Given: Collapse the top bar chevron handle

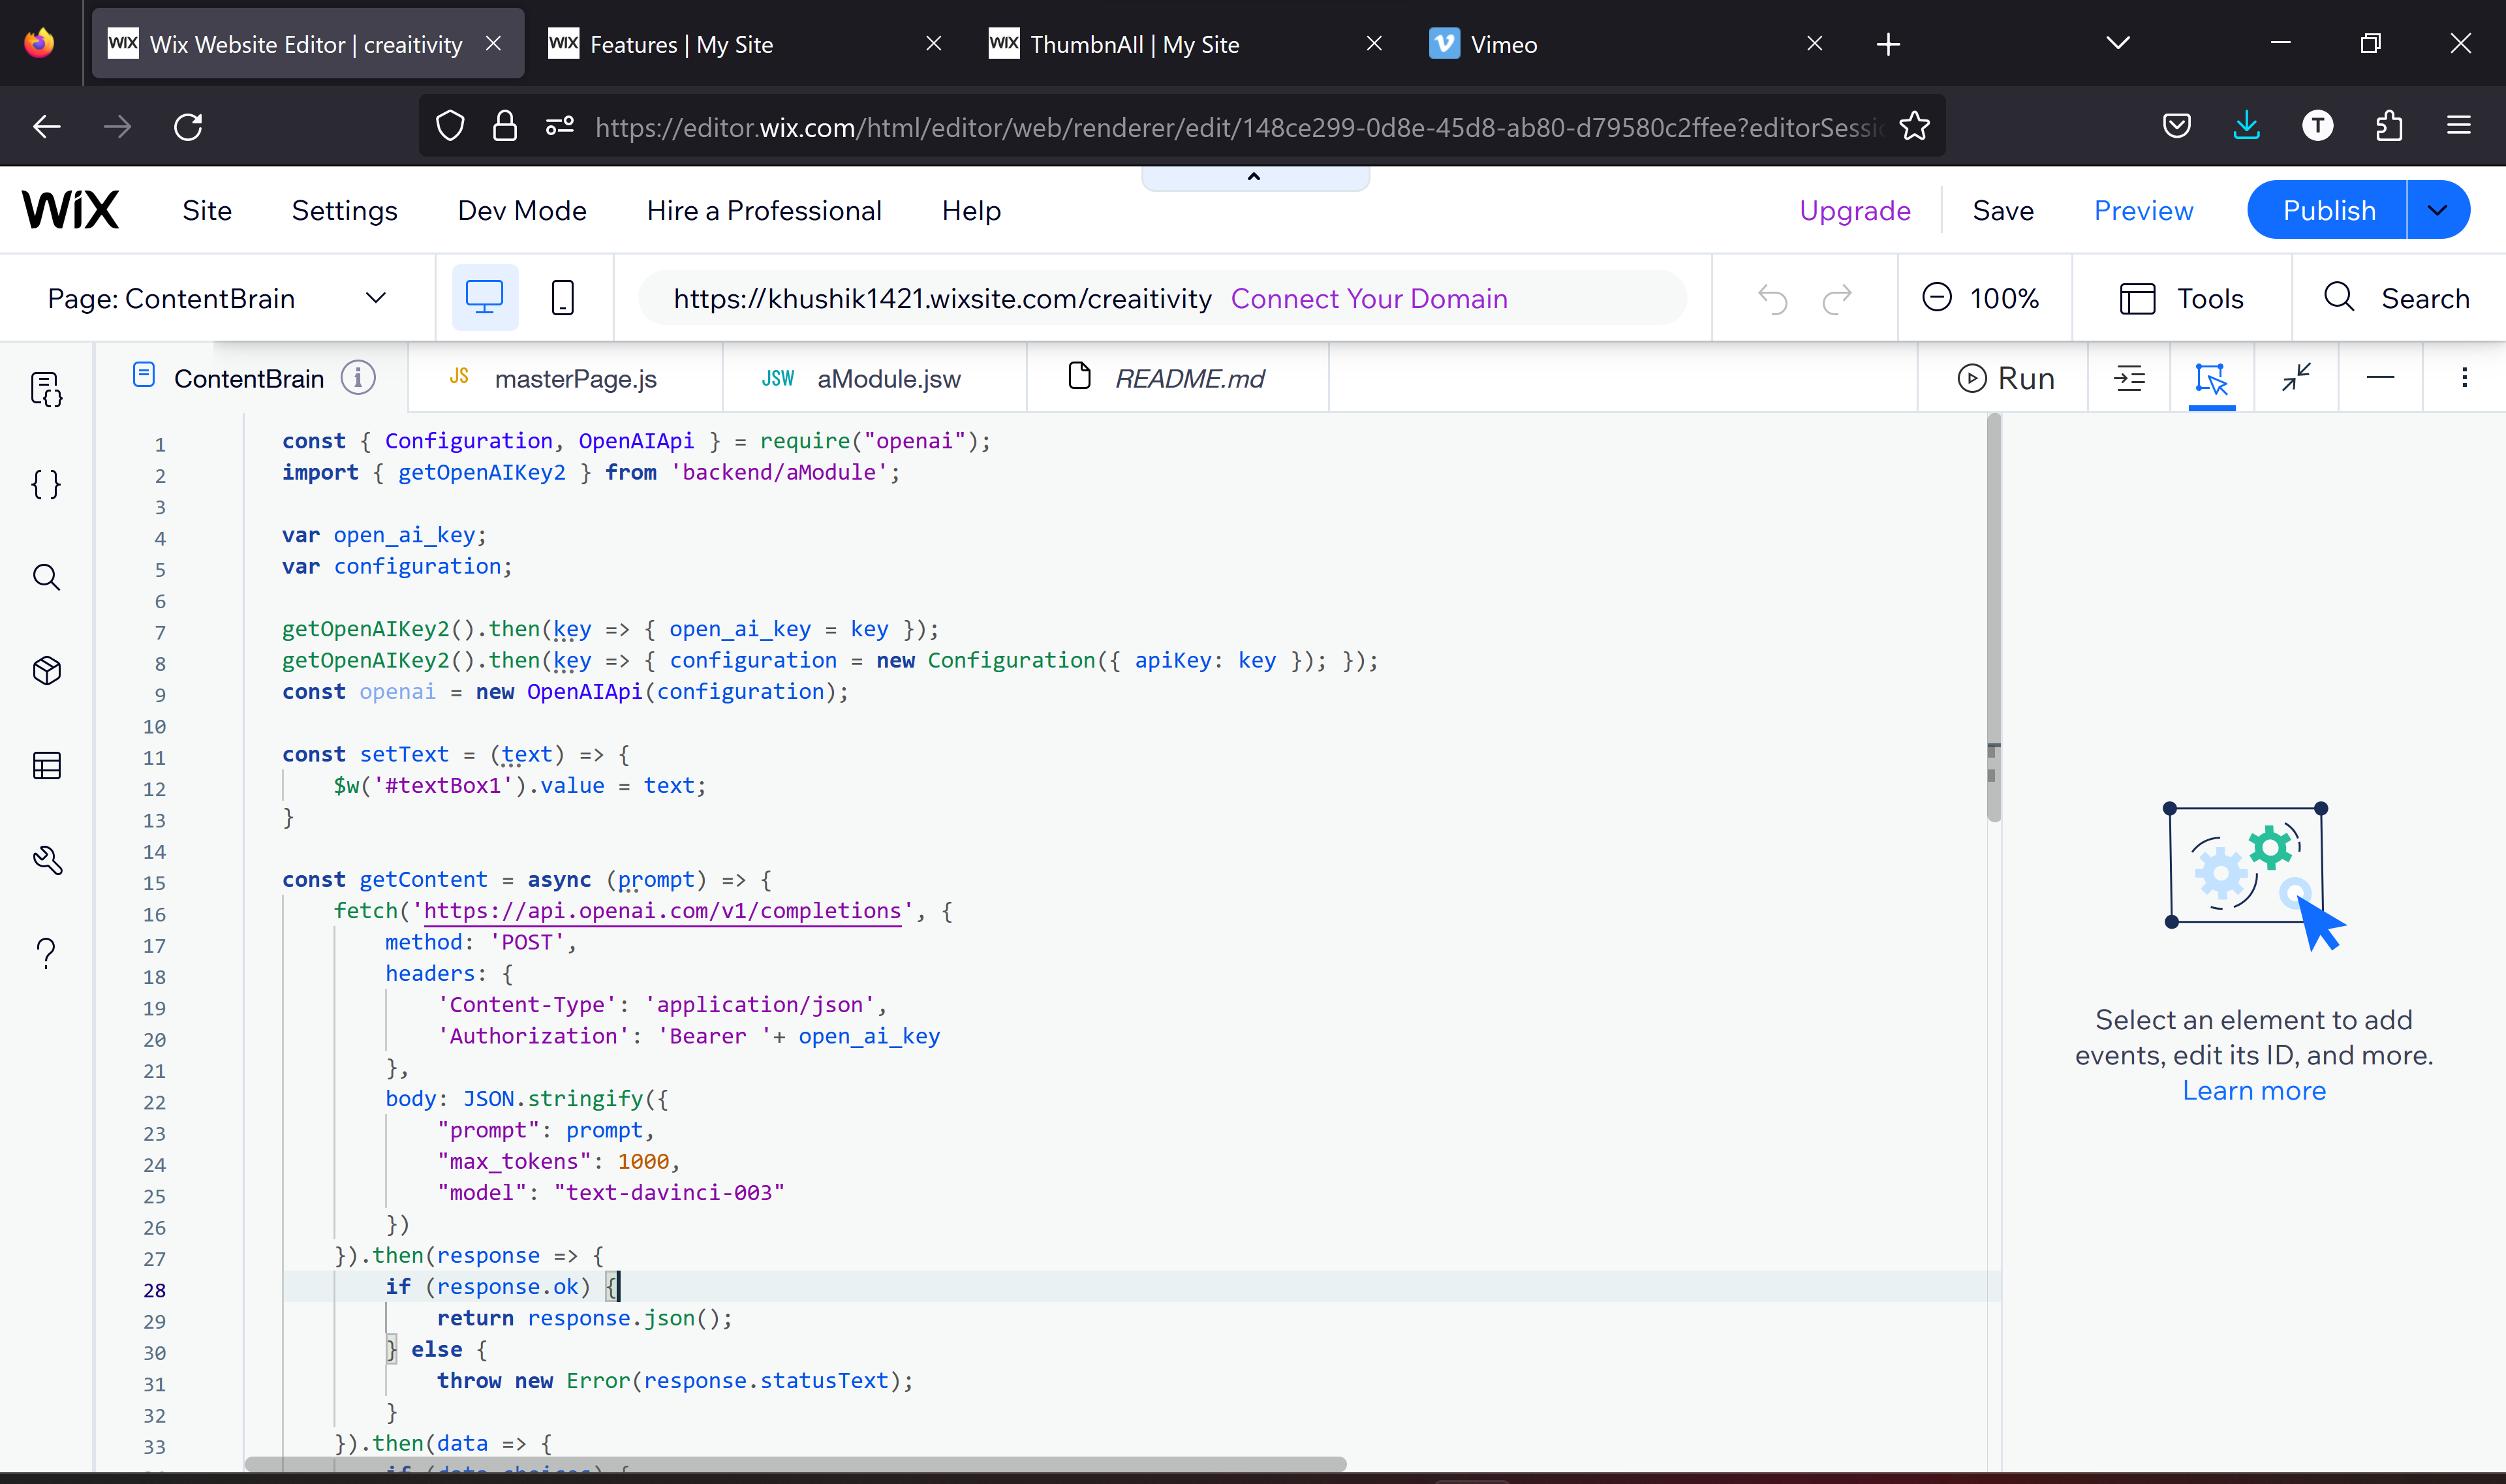Looking at the screenshot, I should pyautogui.click(x=1254, y=177).
